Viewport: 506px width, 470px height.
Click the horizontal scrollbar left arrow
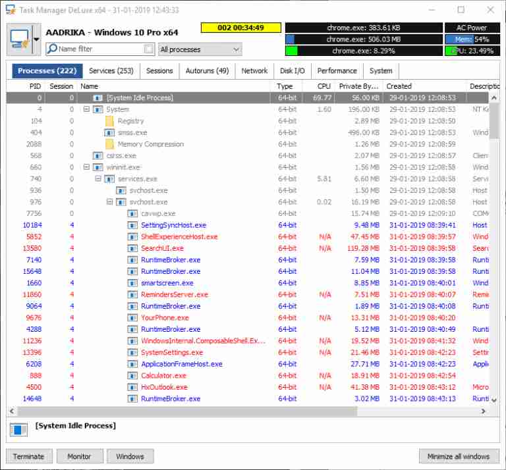(12, 411)
